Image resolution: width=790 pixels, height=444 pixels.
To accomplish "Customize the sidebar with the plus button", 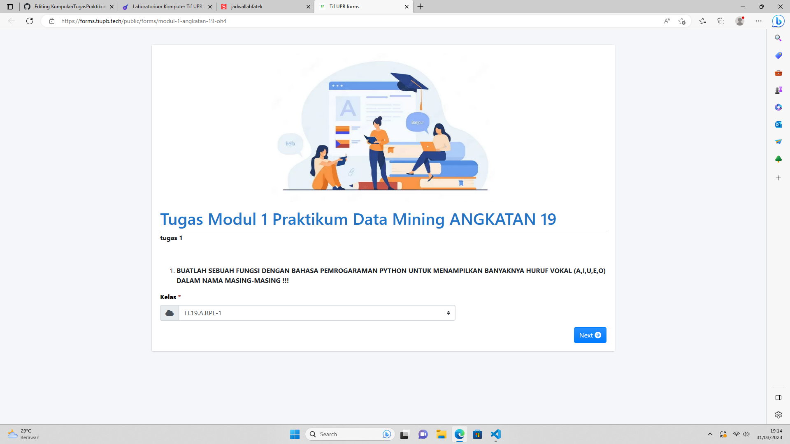I will (x=778, y=178).
